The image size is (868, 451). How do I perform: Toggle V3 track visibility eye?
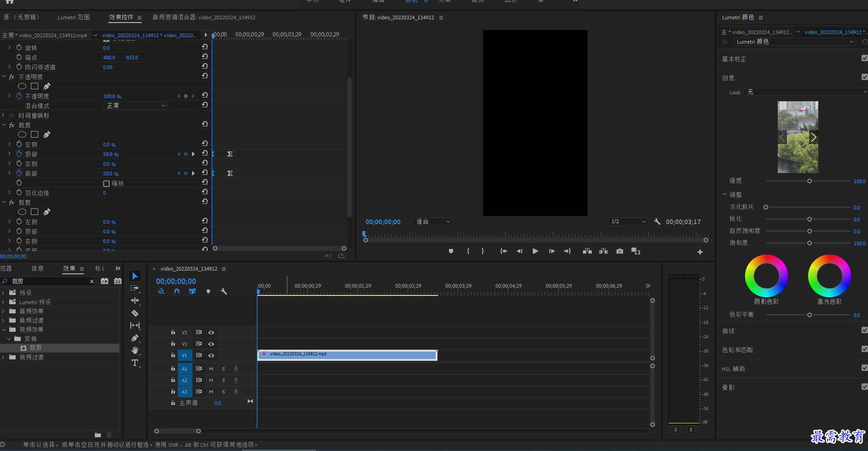tap(211, 332)
